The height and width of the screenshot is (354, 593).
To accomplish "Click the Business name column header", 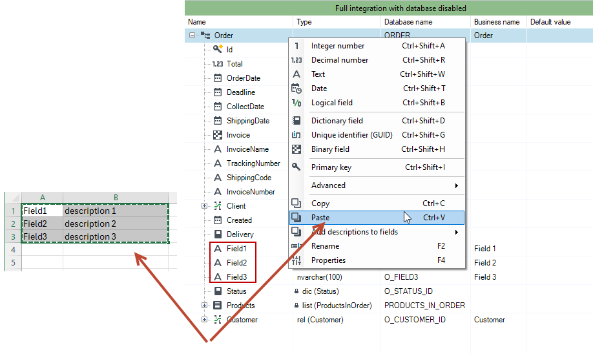I will [499, 22].
